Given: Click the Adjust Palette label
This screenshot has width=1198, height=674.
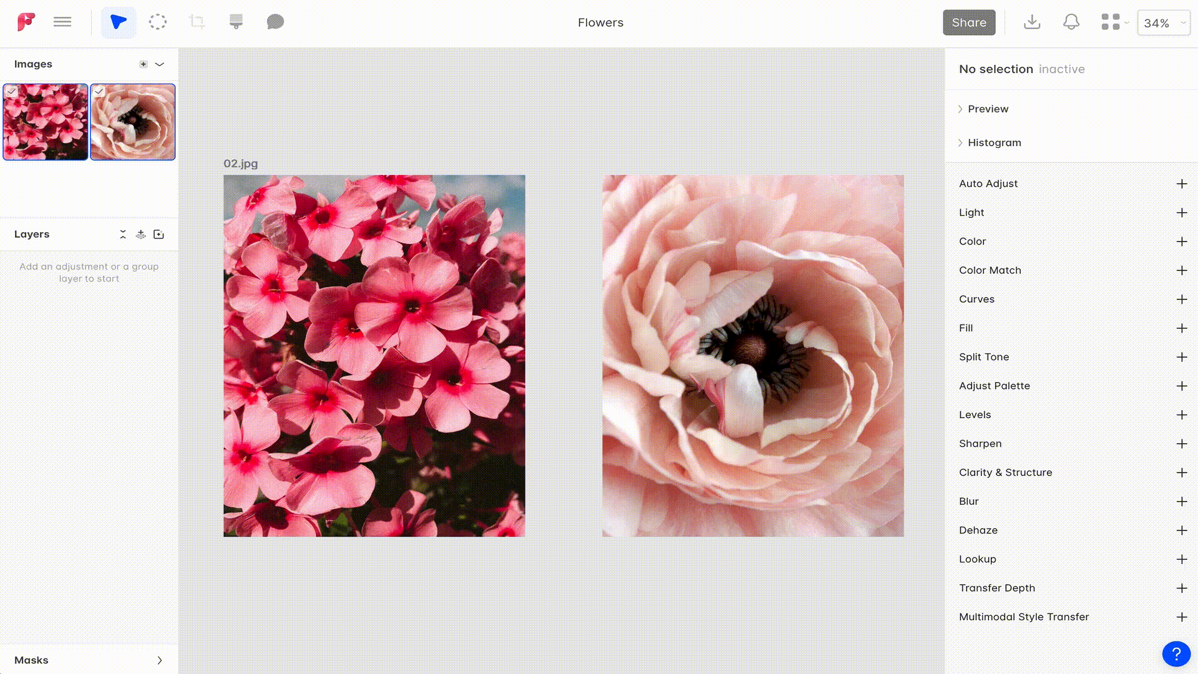Looking at the screenshot, I should (995, 386).
